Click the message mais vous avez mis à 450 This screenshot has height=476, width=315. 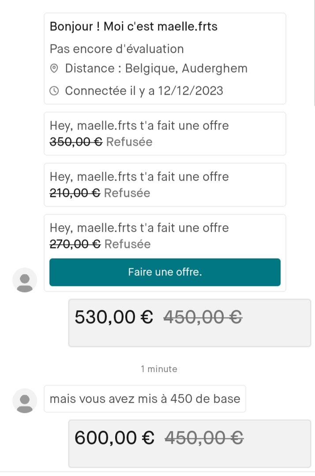pos(145,399)
